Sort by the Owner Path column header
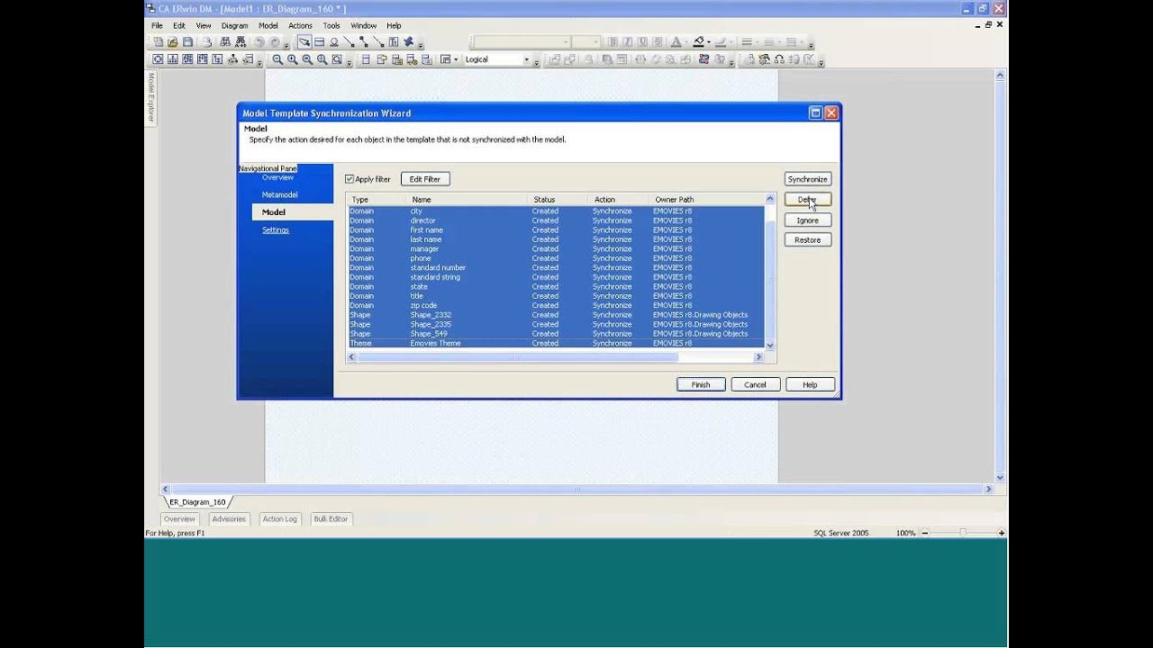 click(x=705, y=200)
